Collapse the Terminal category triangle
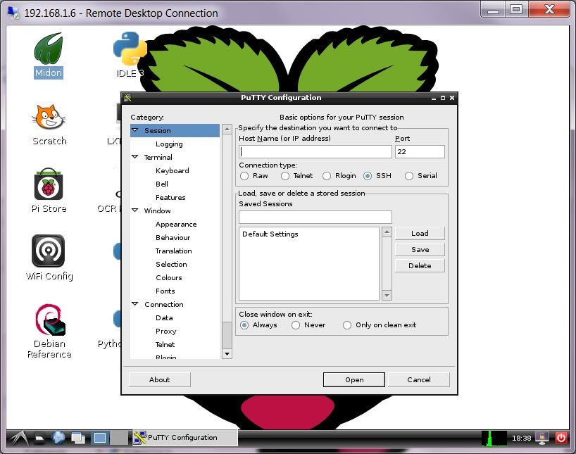Viewport: 576px width, 454px height. coord(134,157)
